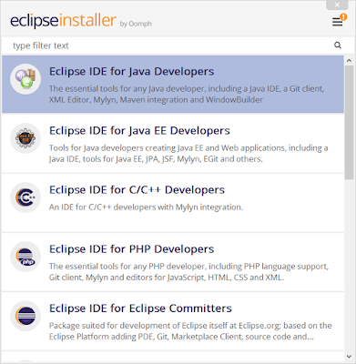
Task: Click the scrollbar up arrow
Action: click(349, 60)
